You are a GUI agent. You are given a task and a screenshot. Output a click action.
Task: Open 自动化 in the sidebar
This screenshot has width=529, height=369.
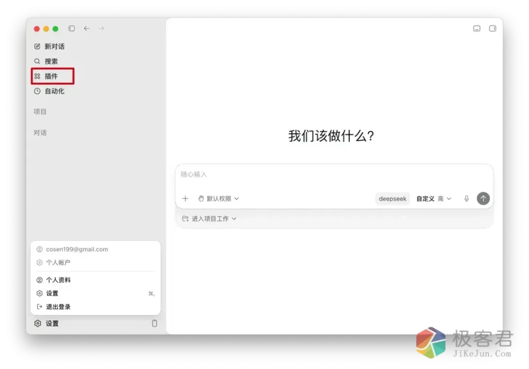pyautogui.click(x=49, y=91)
